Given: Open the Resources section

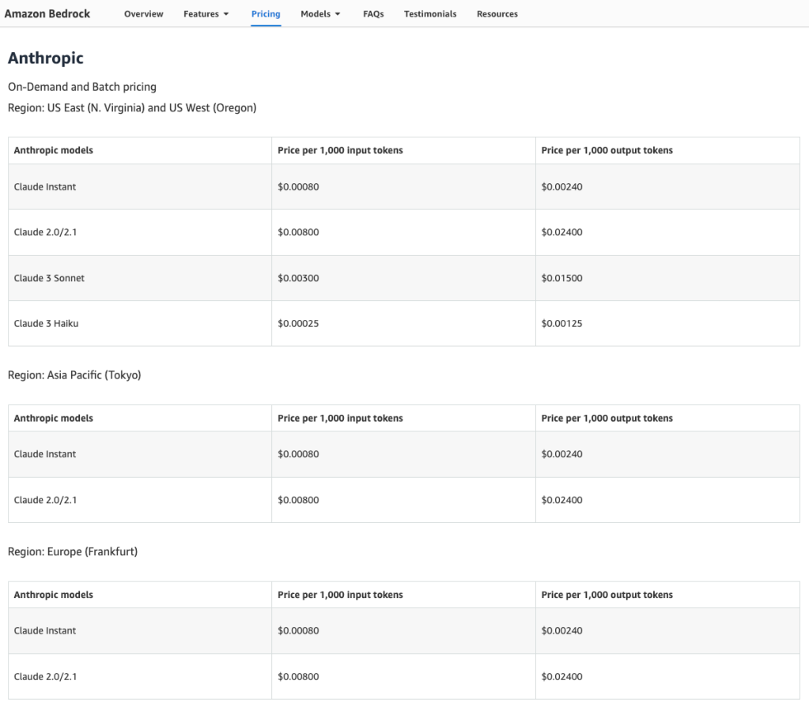Looking at the screenshot, I should pyautogui.click(x=497, y=13).
